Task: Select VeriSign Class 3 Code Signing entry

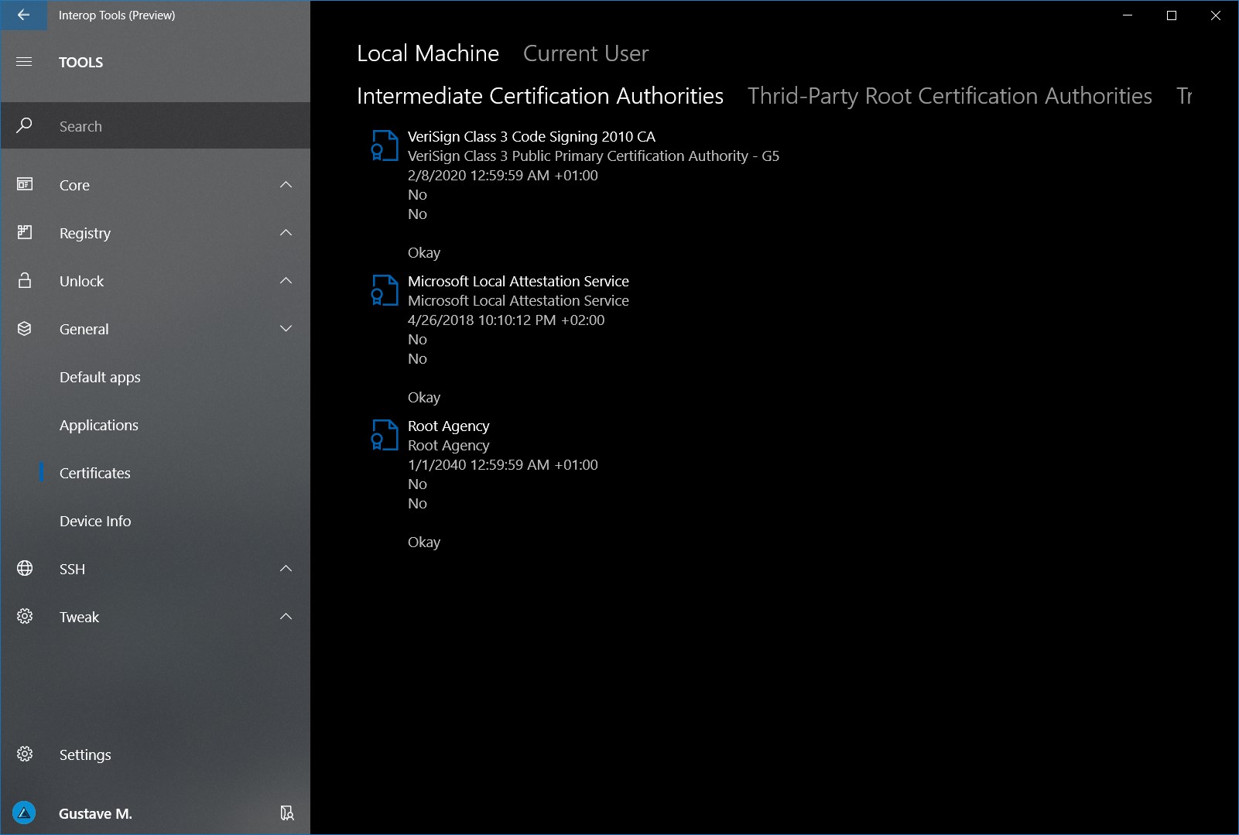Action: 531,137
